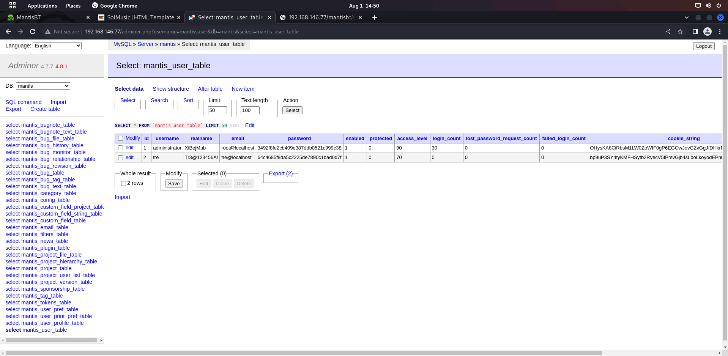Image resolution: width=728 pixels, height=356 pixels.
Task: Go forward using browser forward arrow
Action: 20,32
